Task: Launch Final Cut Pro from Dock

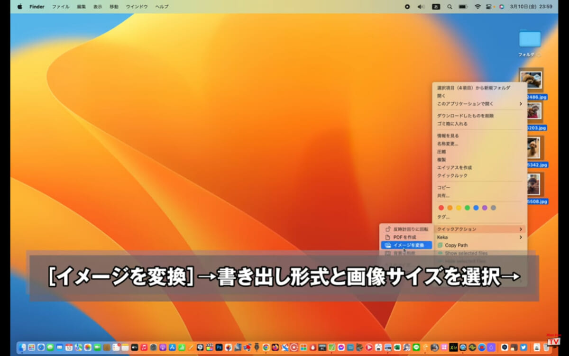Action: [209, 347]
